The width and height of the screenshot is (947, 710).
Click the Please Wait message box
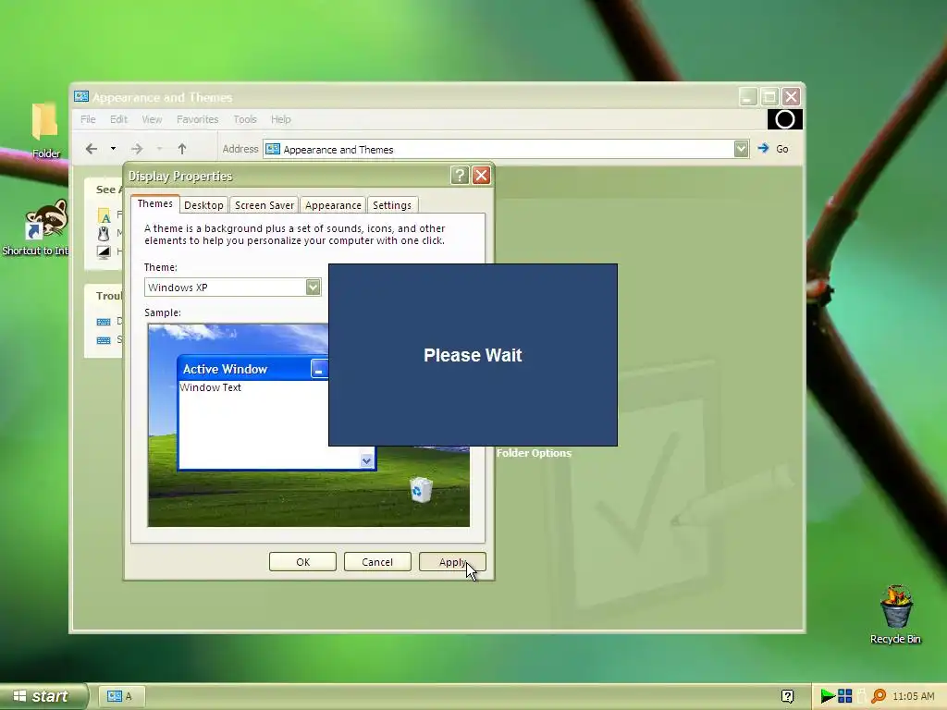[473, 355]
